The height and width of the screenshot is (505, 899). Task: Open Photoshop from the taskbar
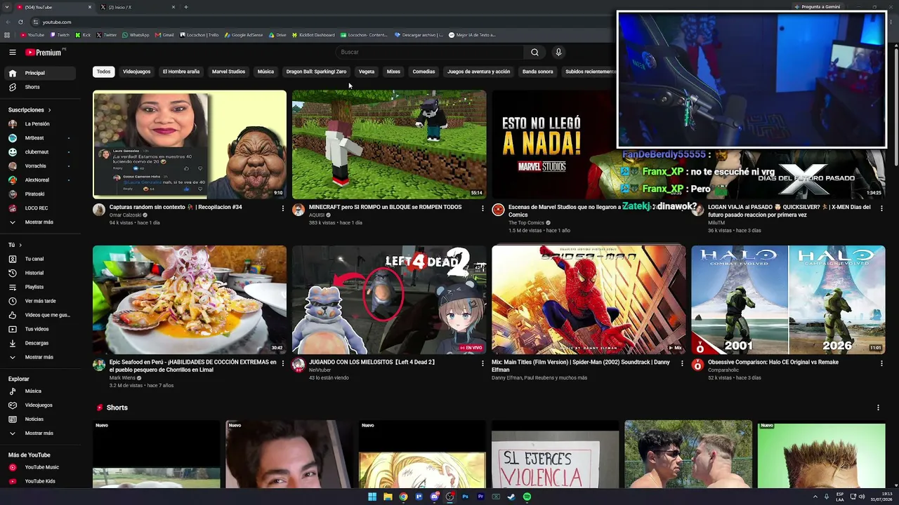pyautogui.click(x=465, y=497)
